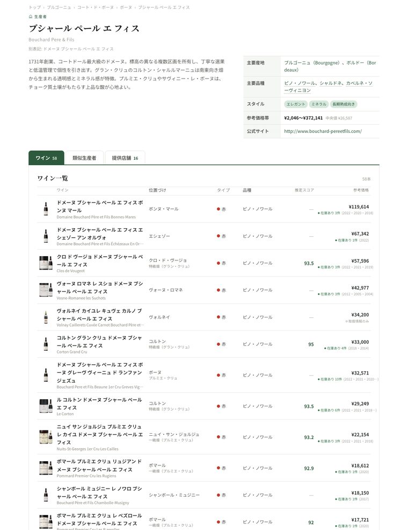Select the ピノ・ノワール variety link in summary table
This screenshot has height=530, width=408.
(x=300, y=83)
